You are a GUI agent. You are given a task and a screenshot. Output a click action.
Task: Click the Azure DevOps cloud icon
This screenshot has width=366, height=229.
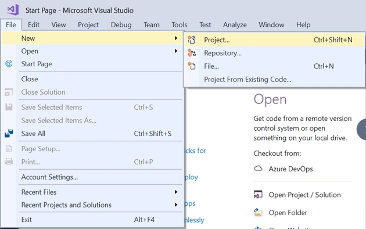tap(258, 169)
